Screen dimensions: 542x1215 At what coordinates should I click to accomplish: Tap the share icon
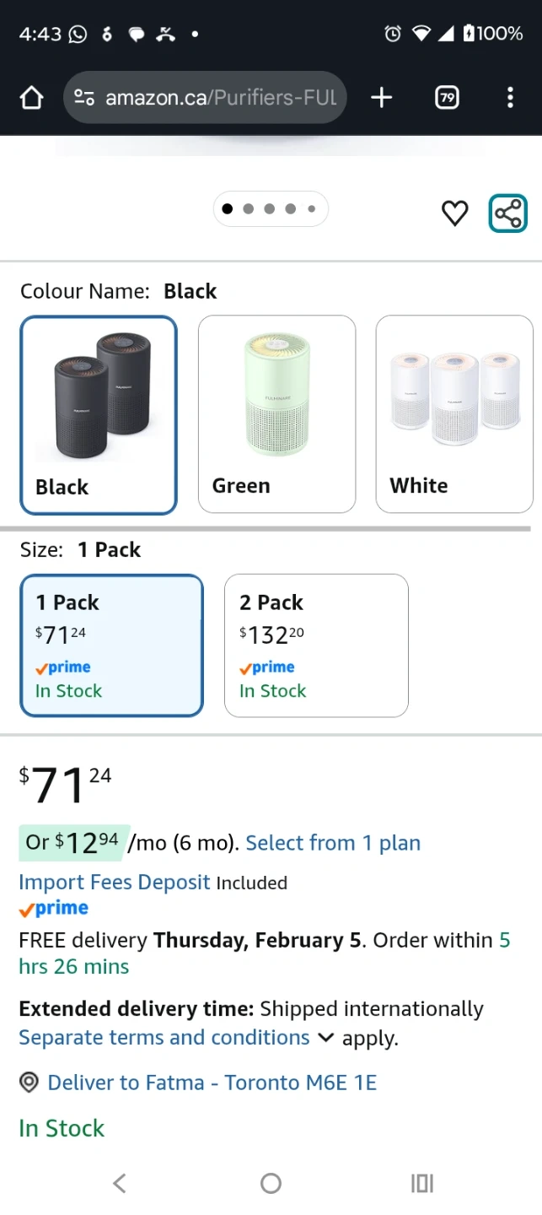click(508, 213)
